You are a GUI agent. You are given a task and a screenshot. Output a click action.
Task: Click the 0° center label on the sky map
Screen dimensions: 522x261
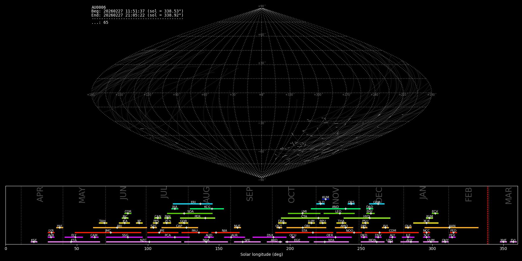[262, 95]
